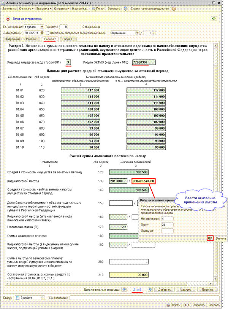This screenshot has height=309, width=228.
Task: Click the Перейти button
Action: coord(207,290)
